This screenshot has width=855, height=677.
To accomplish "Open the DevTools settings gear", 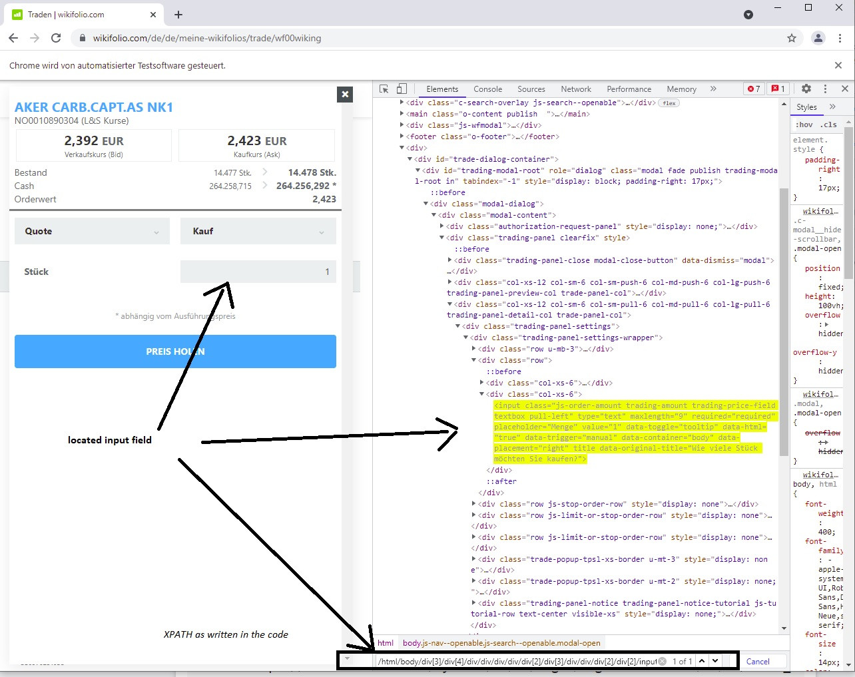I will pyautogui.click(x=806, y=89).
